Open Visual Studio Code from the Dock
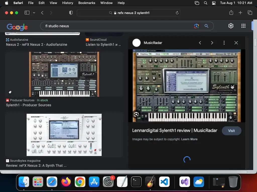This screenshot has height=192, width=257. click(x=164, y=182)
